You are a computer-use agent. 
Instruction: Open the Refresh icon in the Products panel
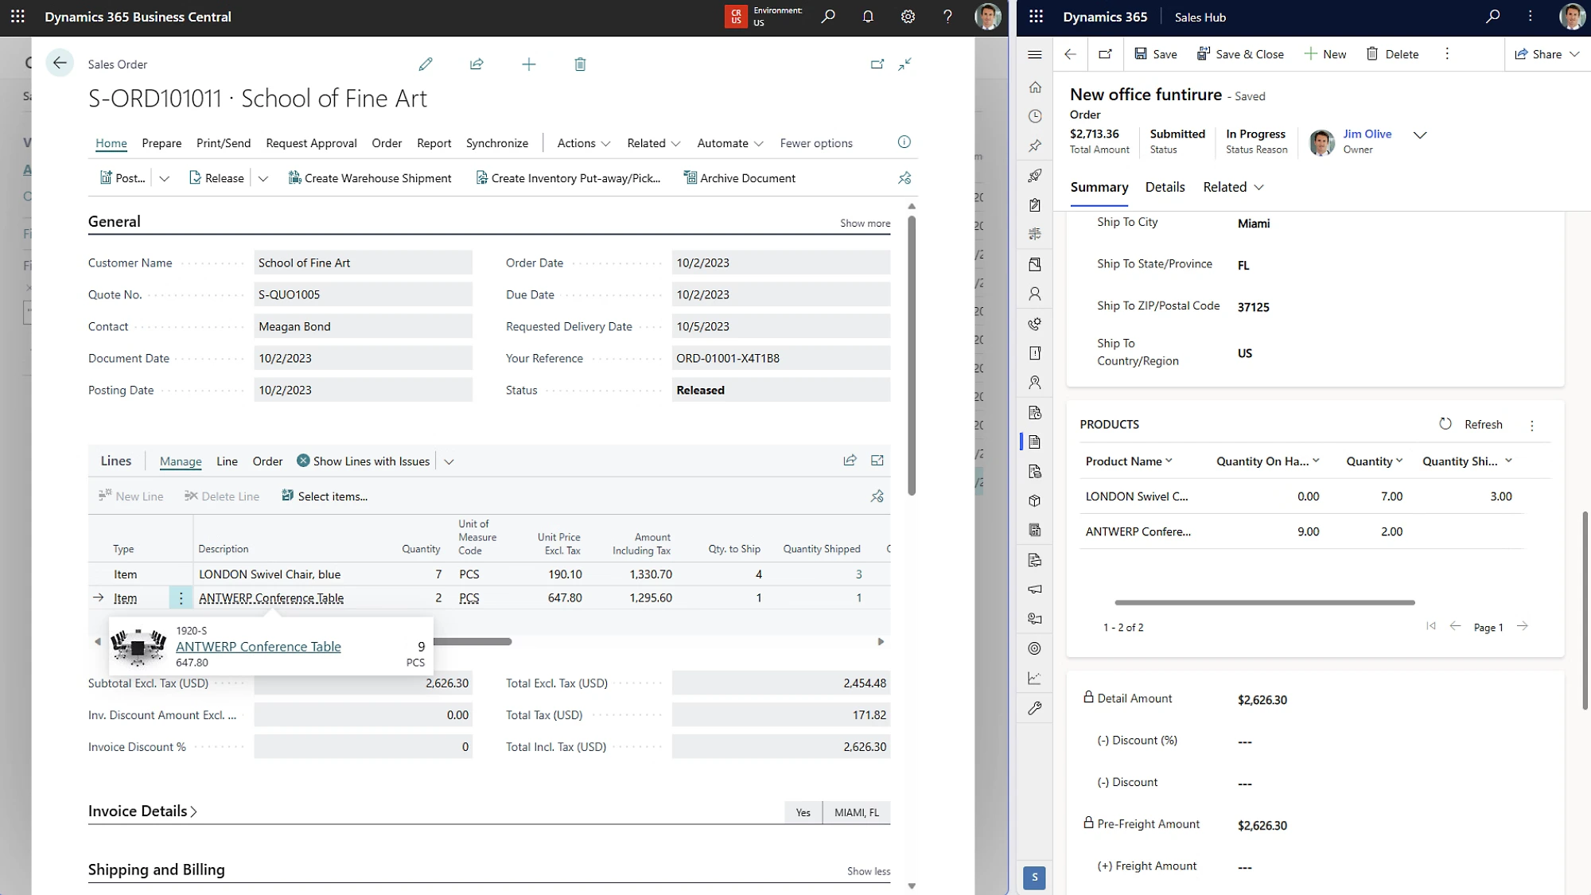(x=1445, y=424)
